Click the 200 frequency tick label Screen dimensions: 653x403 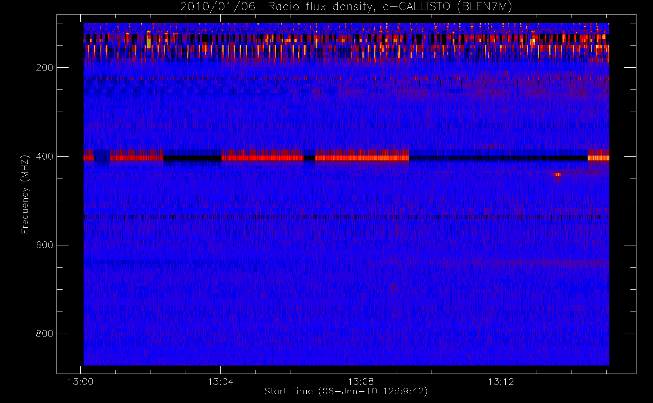45,68
